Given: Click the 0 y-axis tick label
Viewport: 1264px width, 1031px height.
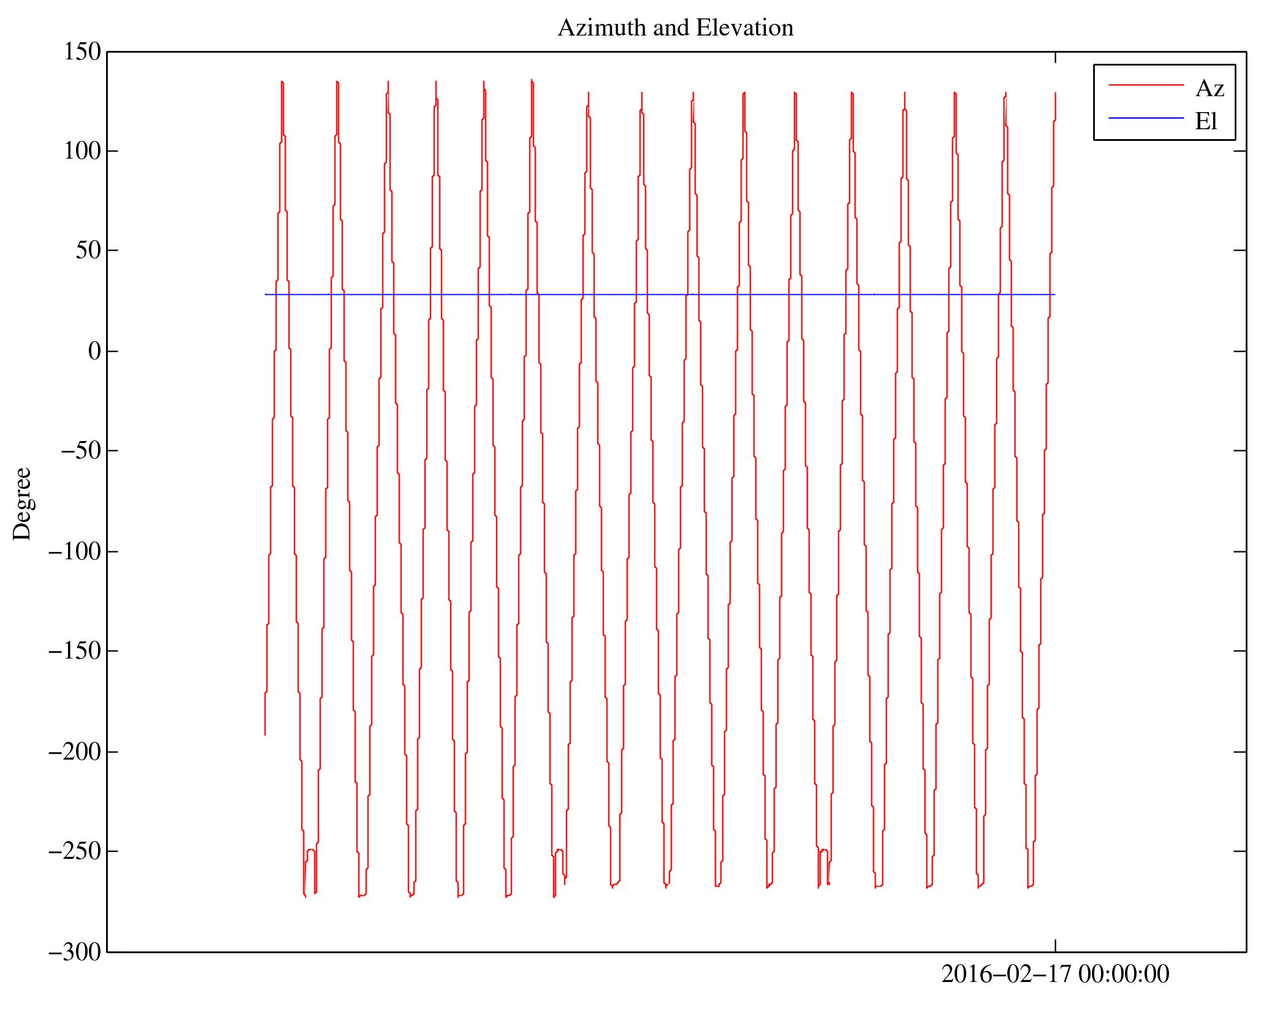Looking at the screenshot, I should (94, 352).
